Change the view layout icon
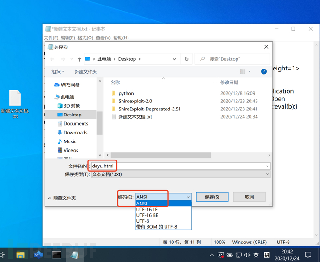The width and height of the screenshot is (320, 262). (243, 71)
